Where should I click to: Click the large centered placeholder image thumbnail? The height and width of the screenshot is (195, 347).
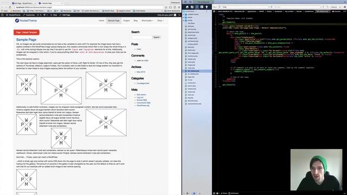[61, 90]
